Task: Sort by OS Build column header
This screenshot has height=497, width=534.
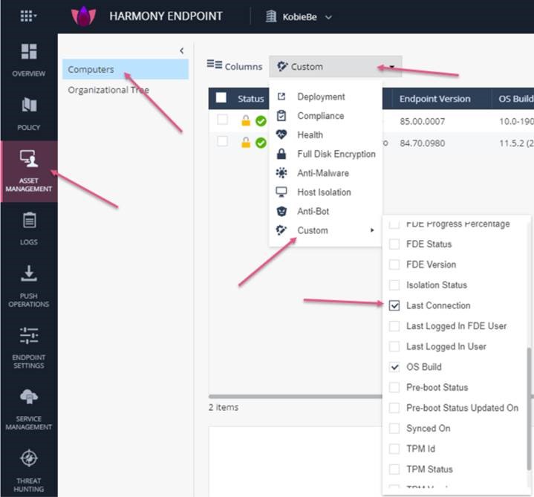Action: (516, 99)
